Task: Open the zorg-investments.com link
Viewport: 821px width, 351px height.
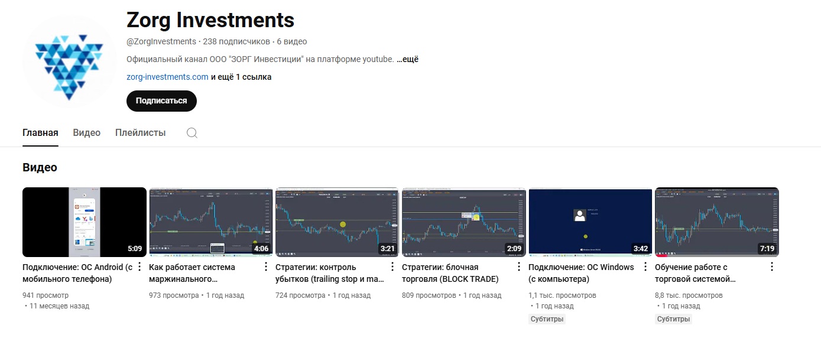Action: coord(167,77)
